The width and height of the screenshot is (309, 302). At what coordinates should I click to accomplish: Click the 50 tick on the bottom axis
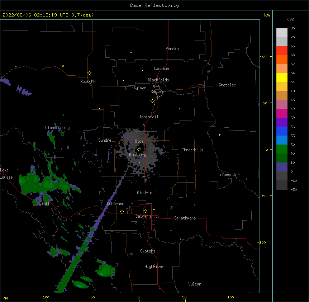click(184, 297)
